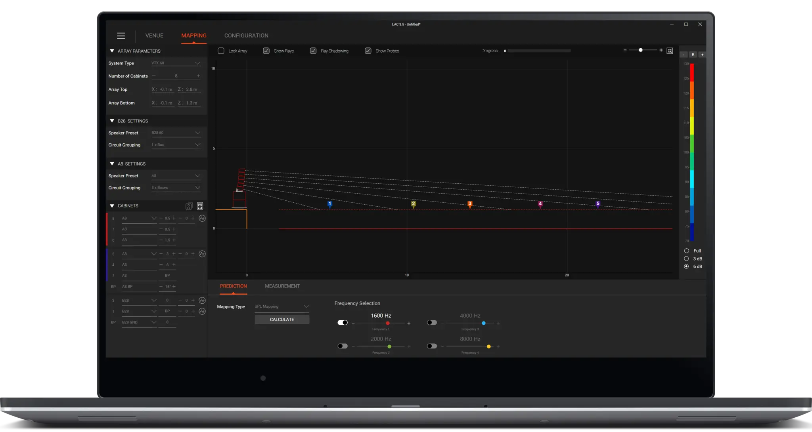812x432 pixels.
Task: Click the fit-to-view icon beside zoom slider
Action: pyautogui.click(x=670, y=51)
